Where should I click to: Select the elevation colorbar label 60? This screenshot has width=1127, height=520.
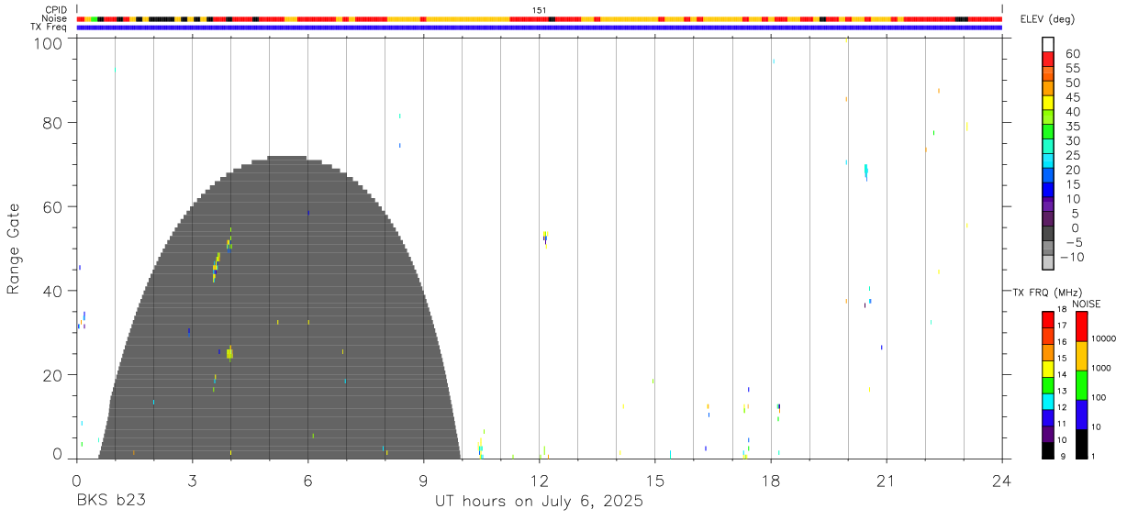coord(1072,53)
